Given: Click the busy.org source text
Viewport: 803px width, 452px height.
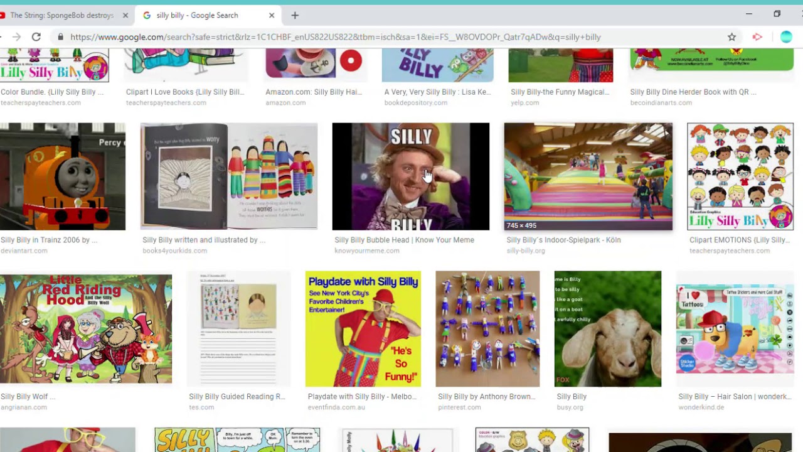Looking at the screenshot, I should pyautogui.click(x=570, y=407).
